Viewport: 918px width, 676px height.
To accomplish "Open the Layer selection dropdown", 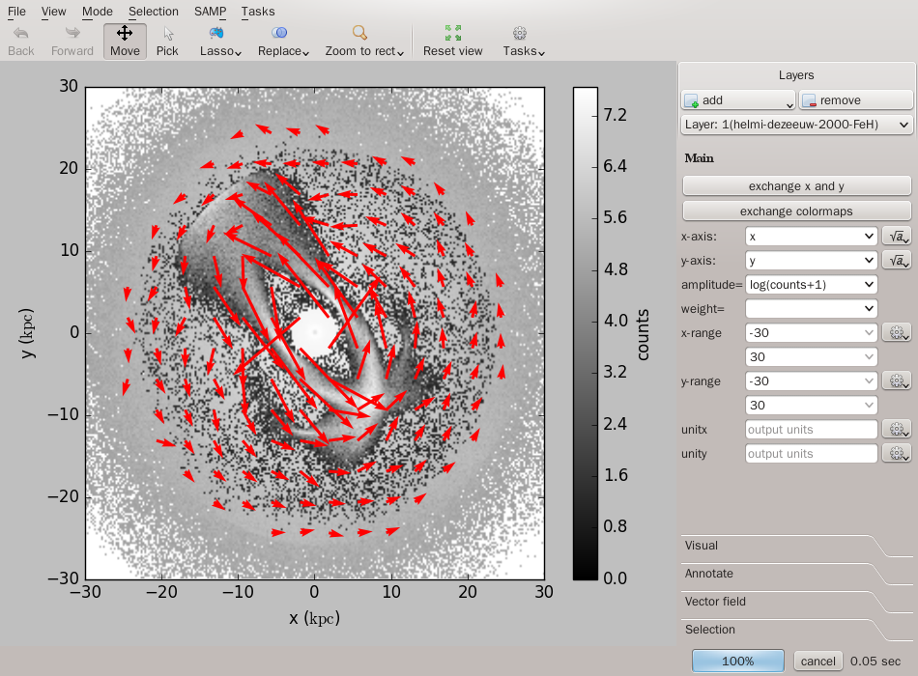I will [796, 125].
